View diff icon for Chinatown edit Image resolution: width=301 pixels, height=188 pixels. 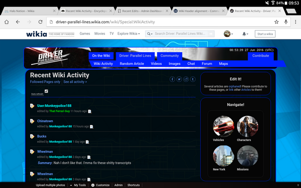coord(92,126)
